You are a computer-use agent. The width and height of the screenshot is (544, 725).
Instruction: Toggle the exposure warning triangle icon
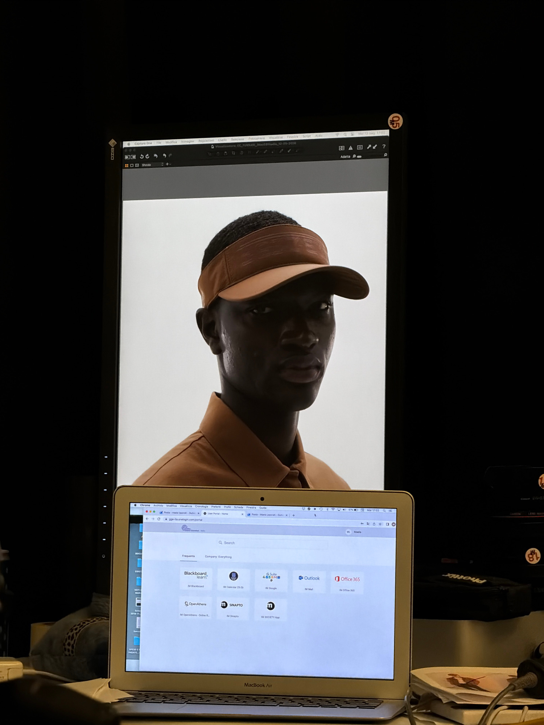(350, 148)
